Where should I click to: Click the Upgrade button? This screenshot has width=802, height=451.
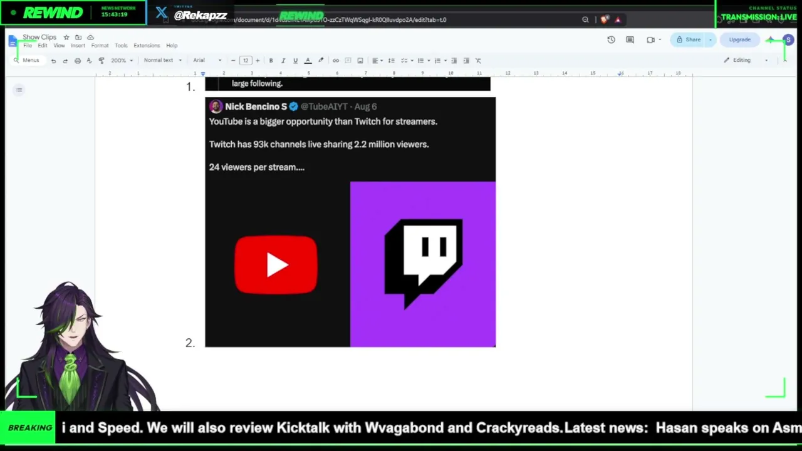740,40
